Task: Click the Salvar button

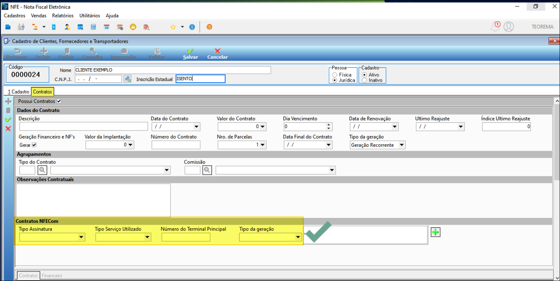Action: [190, 54]
